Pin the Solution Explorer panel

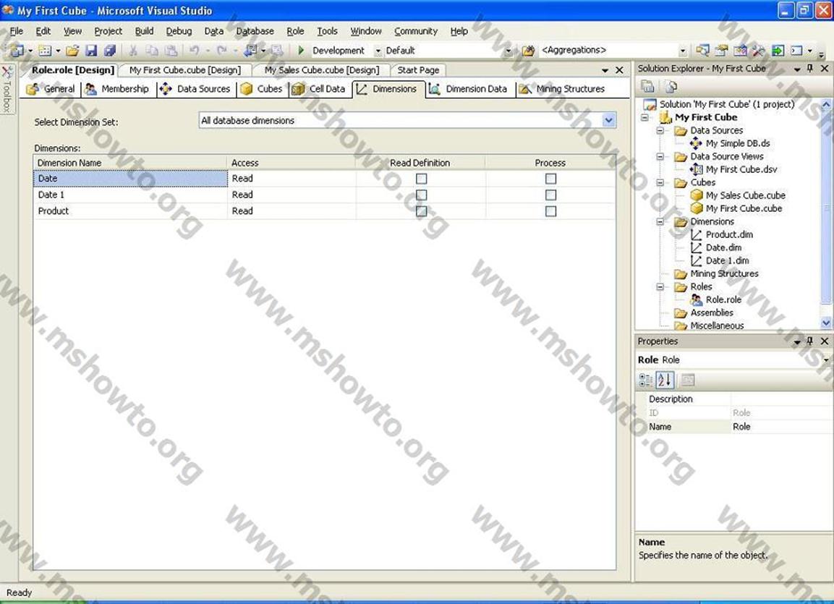(810, 69)
